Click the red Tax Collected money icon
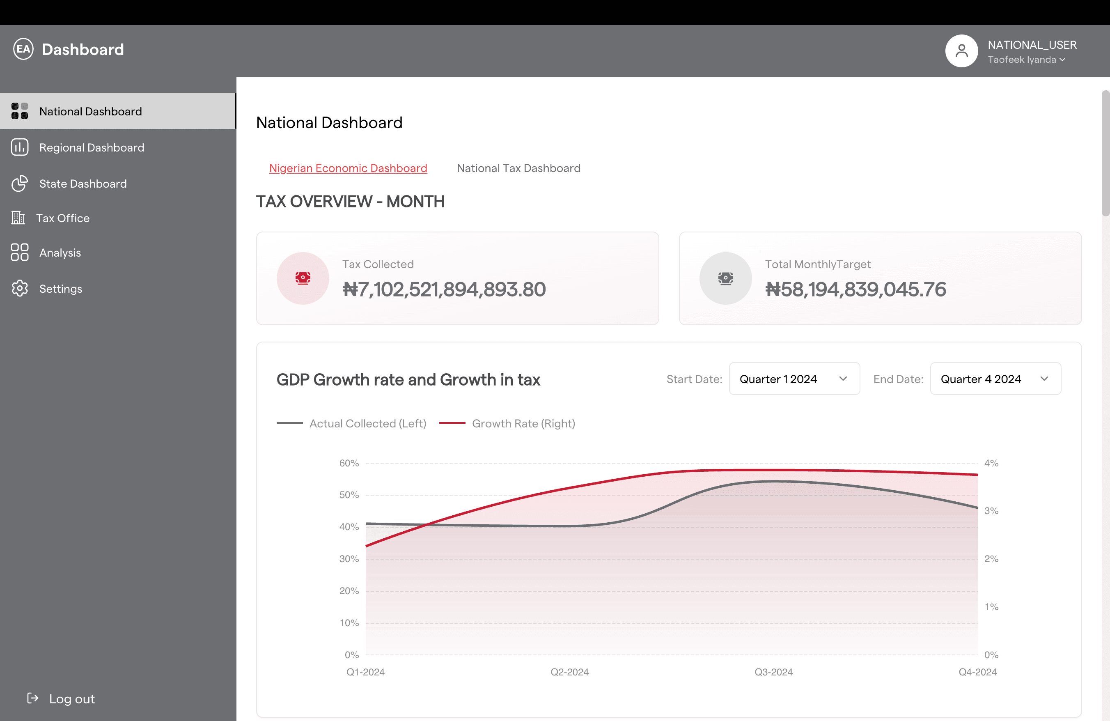The height and width of the screenshot is (721, 1110). click(303, 278)
